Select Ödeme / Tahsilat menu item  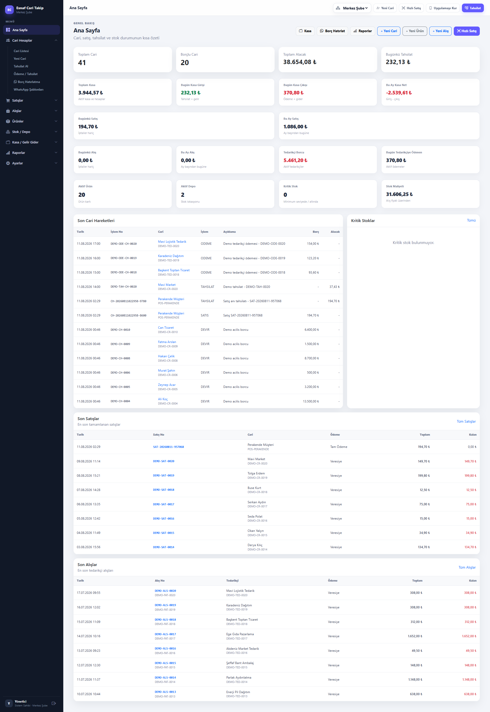(x=26, y=74)
